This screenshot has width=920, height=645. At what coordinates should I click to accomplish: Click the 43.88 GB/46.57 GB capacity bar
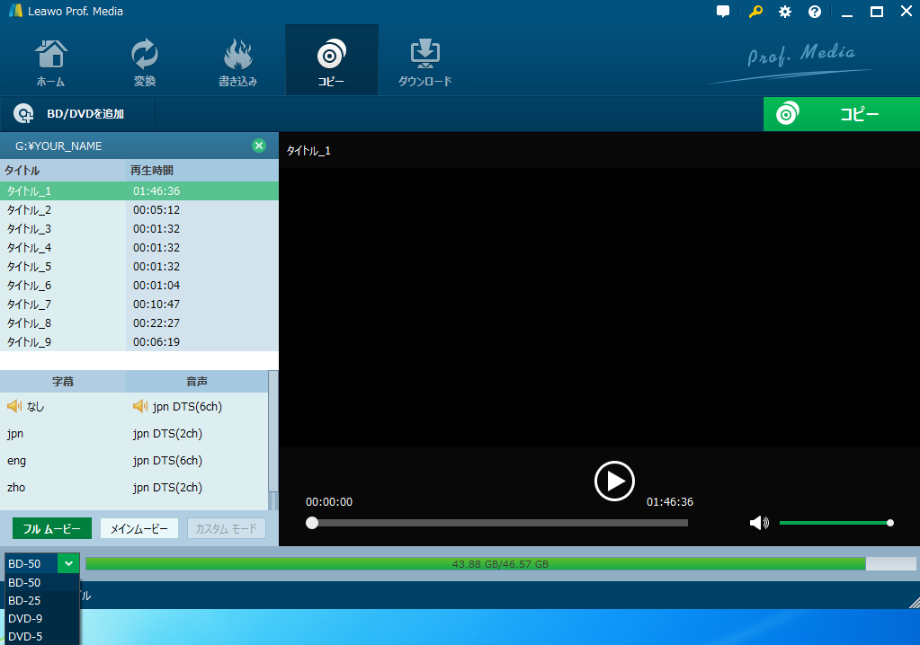[x=501, y=564]
